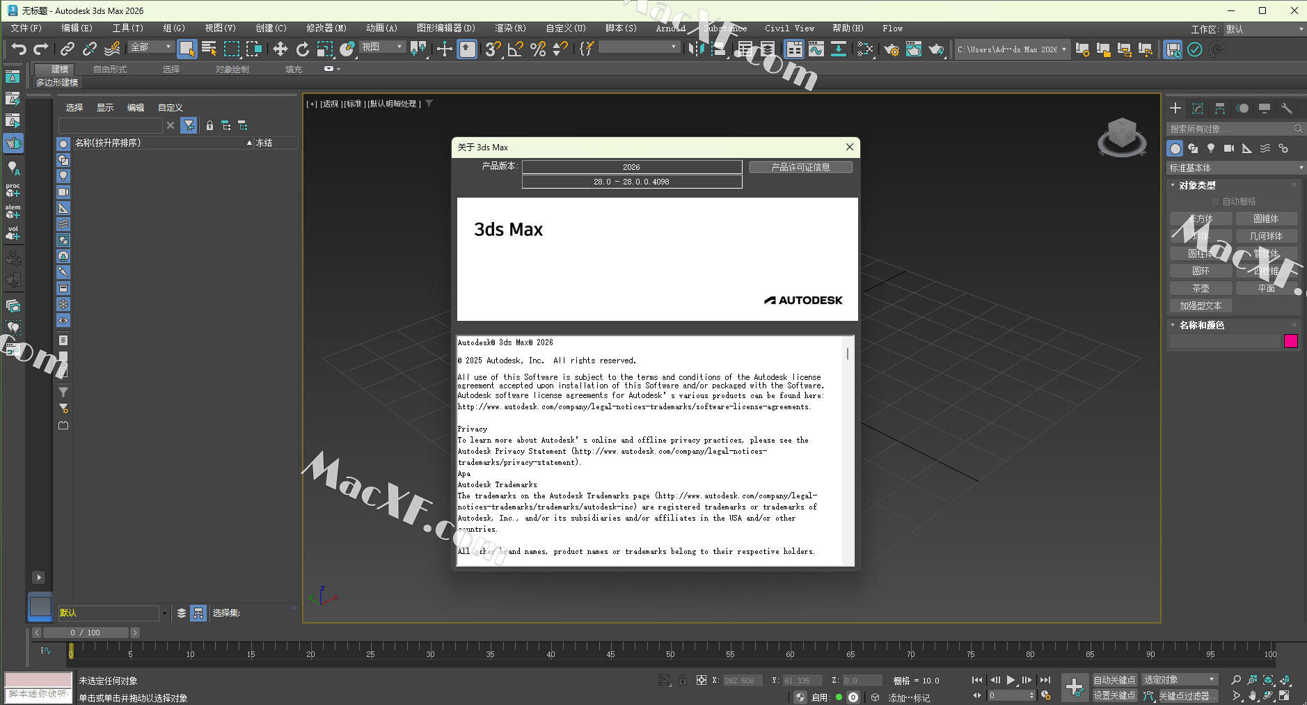Toggle the Scene Explorer filter funnel
The width and height of the screenshot is (1307, 705).
[189, 125]
